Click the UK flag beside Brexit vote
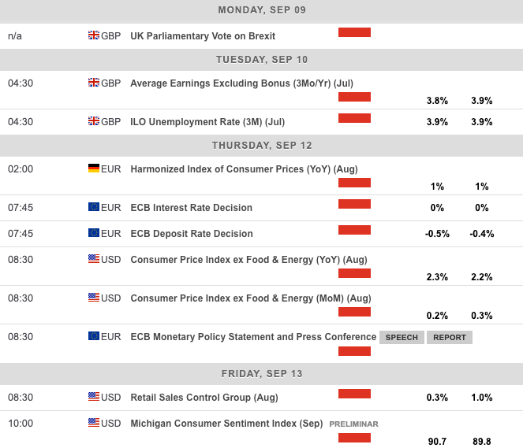The height and width of the screenshot is (448, 523). [94, 35]
